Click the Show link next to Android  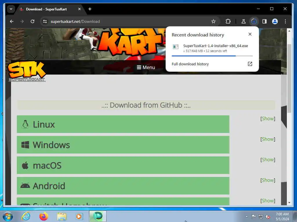pyautogui.click(x=268, y=180)
